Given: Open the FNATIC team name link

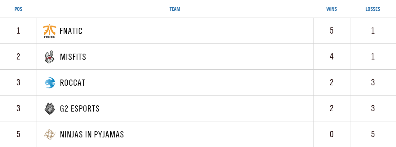Looking at the screenshot, I should [x=71, y=31].
